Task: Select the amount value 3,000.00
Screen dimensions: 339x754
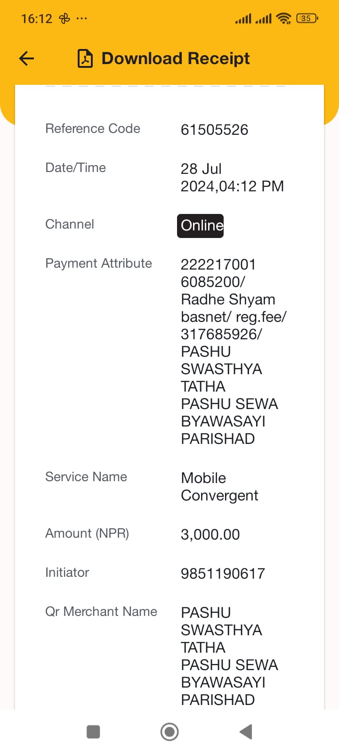Action: pyautogui.click(x=210, y=534)
